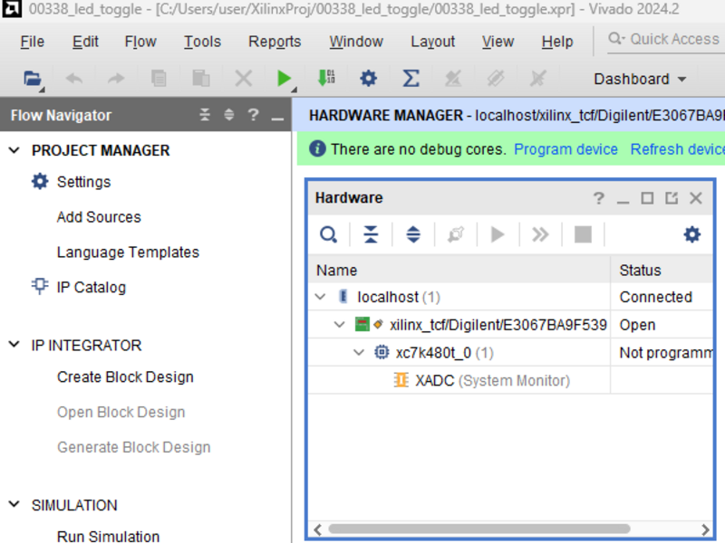Expand all in Hardware panel toolbar

click(413, 234)
